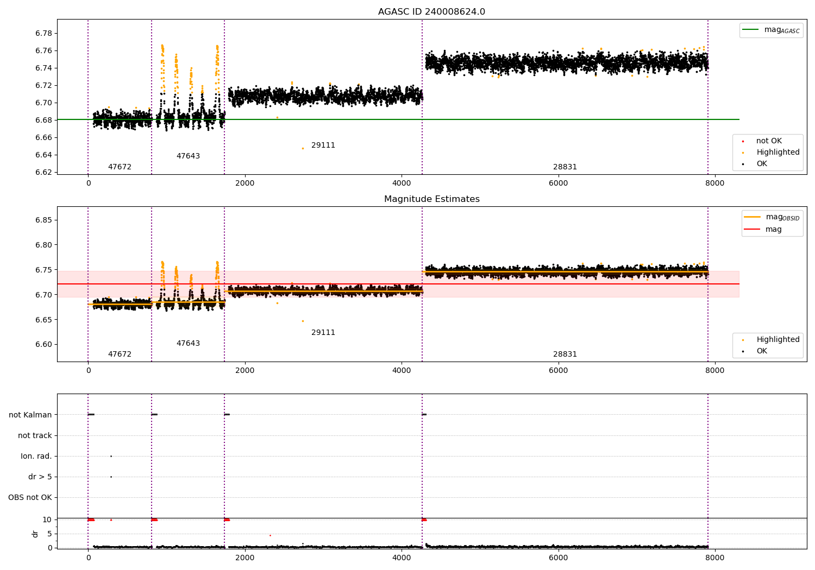
Task: Click the 'not track' axis label
Action: coord(35,436)
